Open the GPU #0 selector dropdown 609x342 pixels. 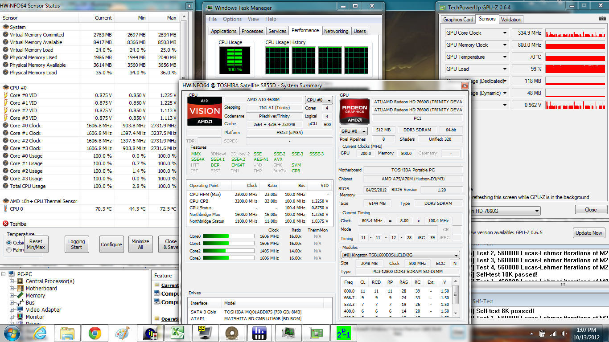(354, 131)
